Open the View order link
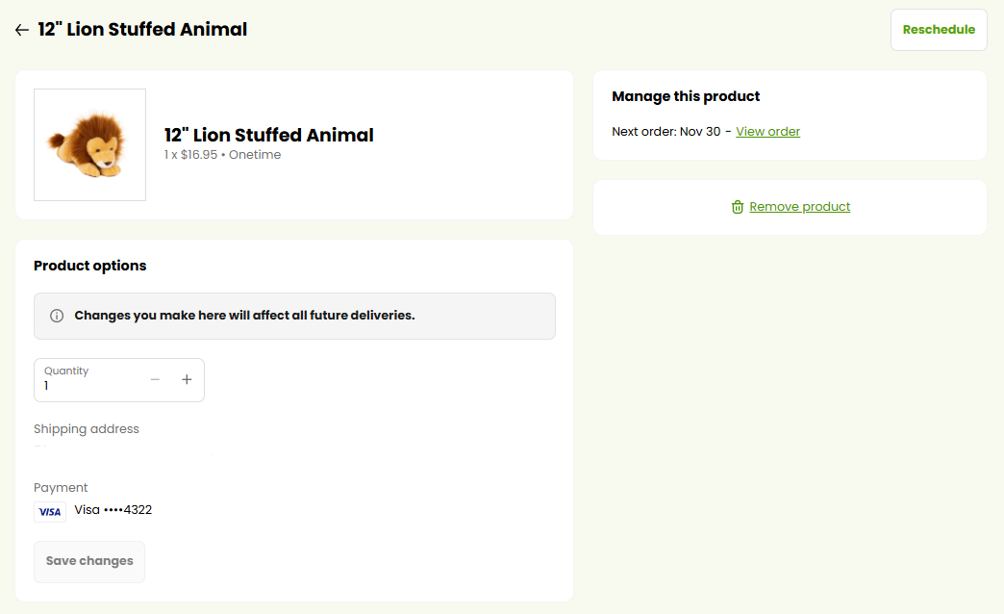Screen dimensions: 1004x614 (767, 132)
